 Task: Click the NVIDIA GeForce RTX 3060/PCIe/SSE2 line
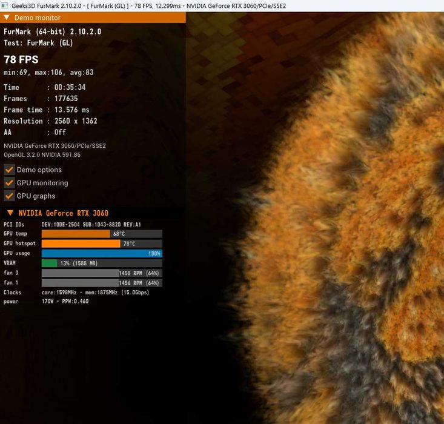55,146
